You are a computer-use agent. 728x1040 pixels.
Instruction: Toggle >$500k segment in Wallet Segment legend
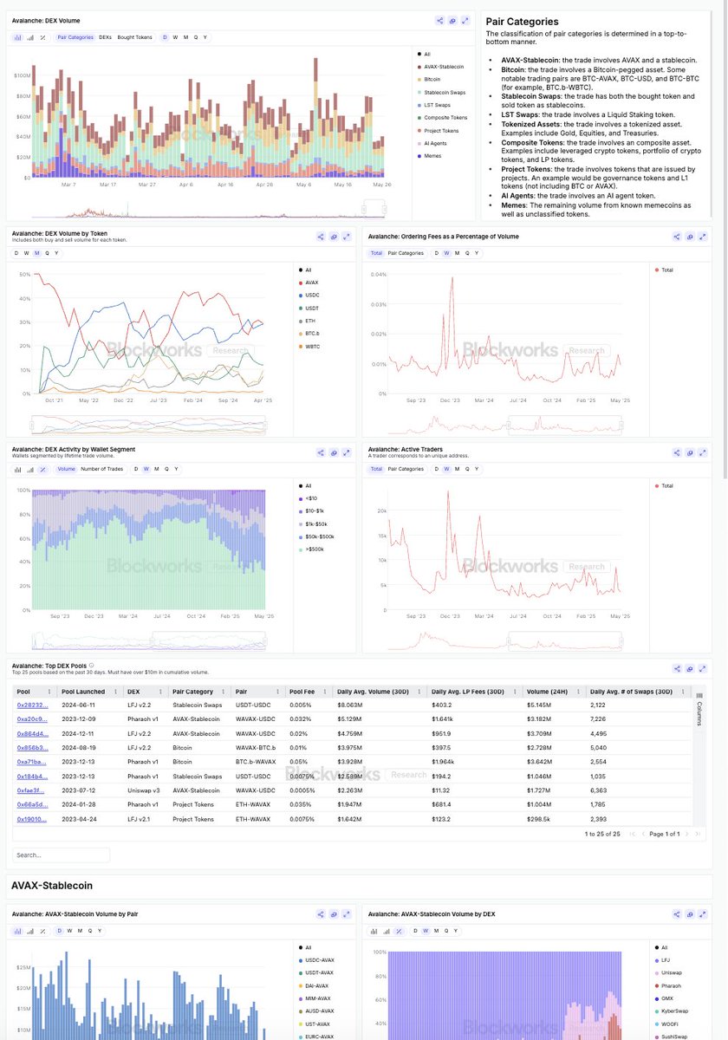(x=313, y=549)
